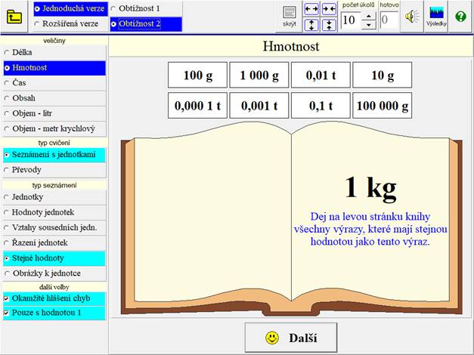Select Jednoduchá verze option
Screen dimensions: 474x355
[70, 8]
